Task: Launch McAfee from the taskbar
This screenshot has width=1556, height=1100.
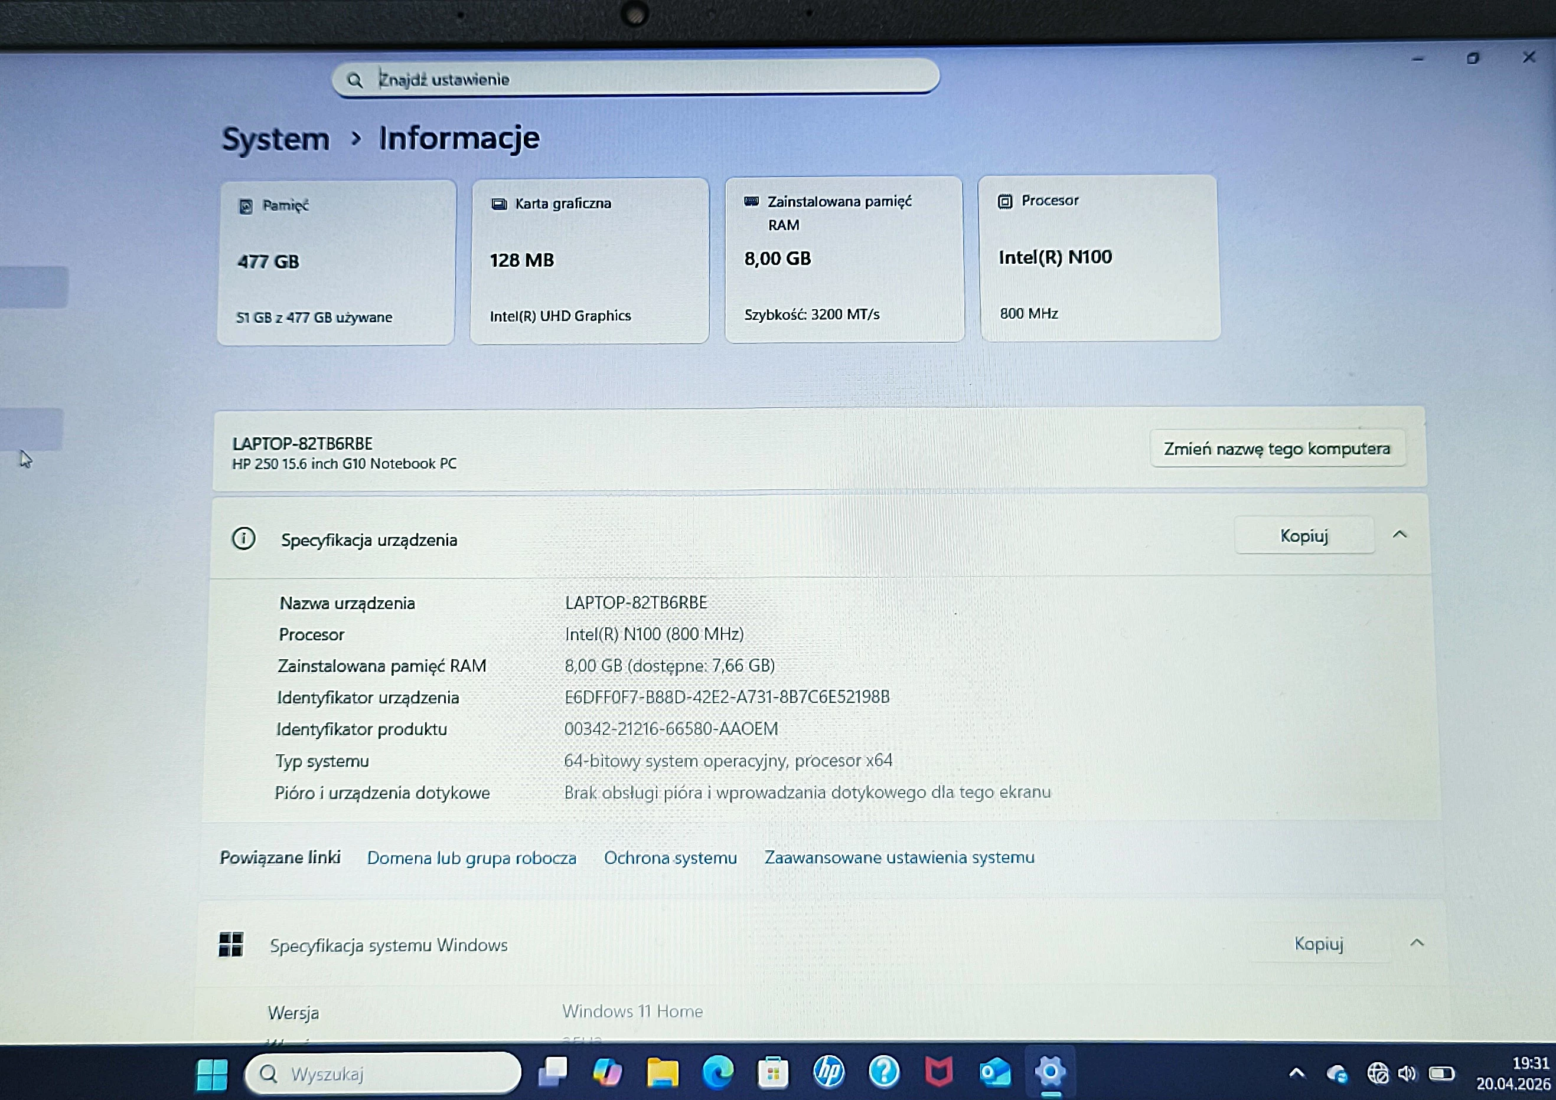Action: click(938, 1073)
